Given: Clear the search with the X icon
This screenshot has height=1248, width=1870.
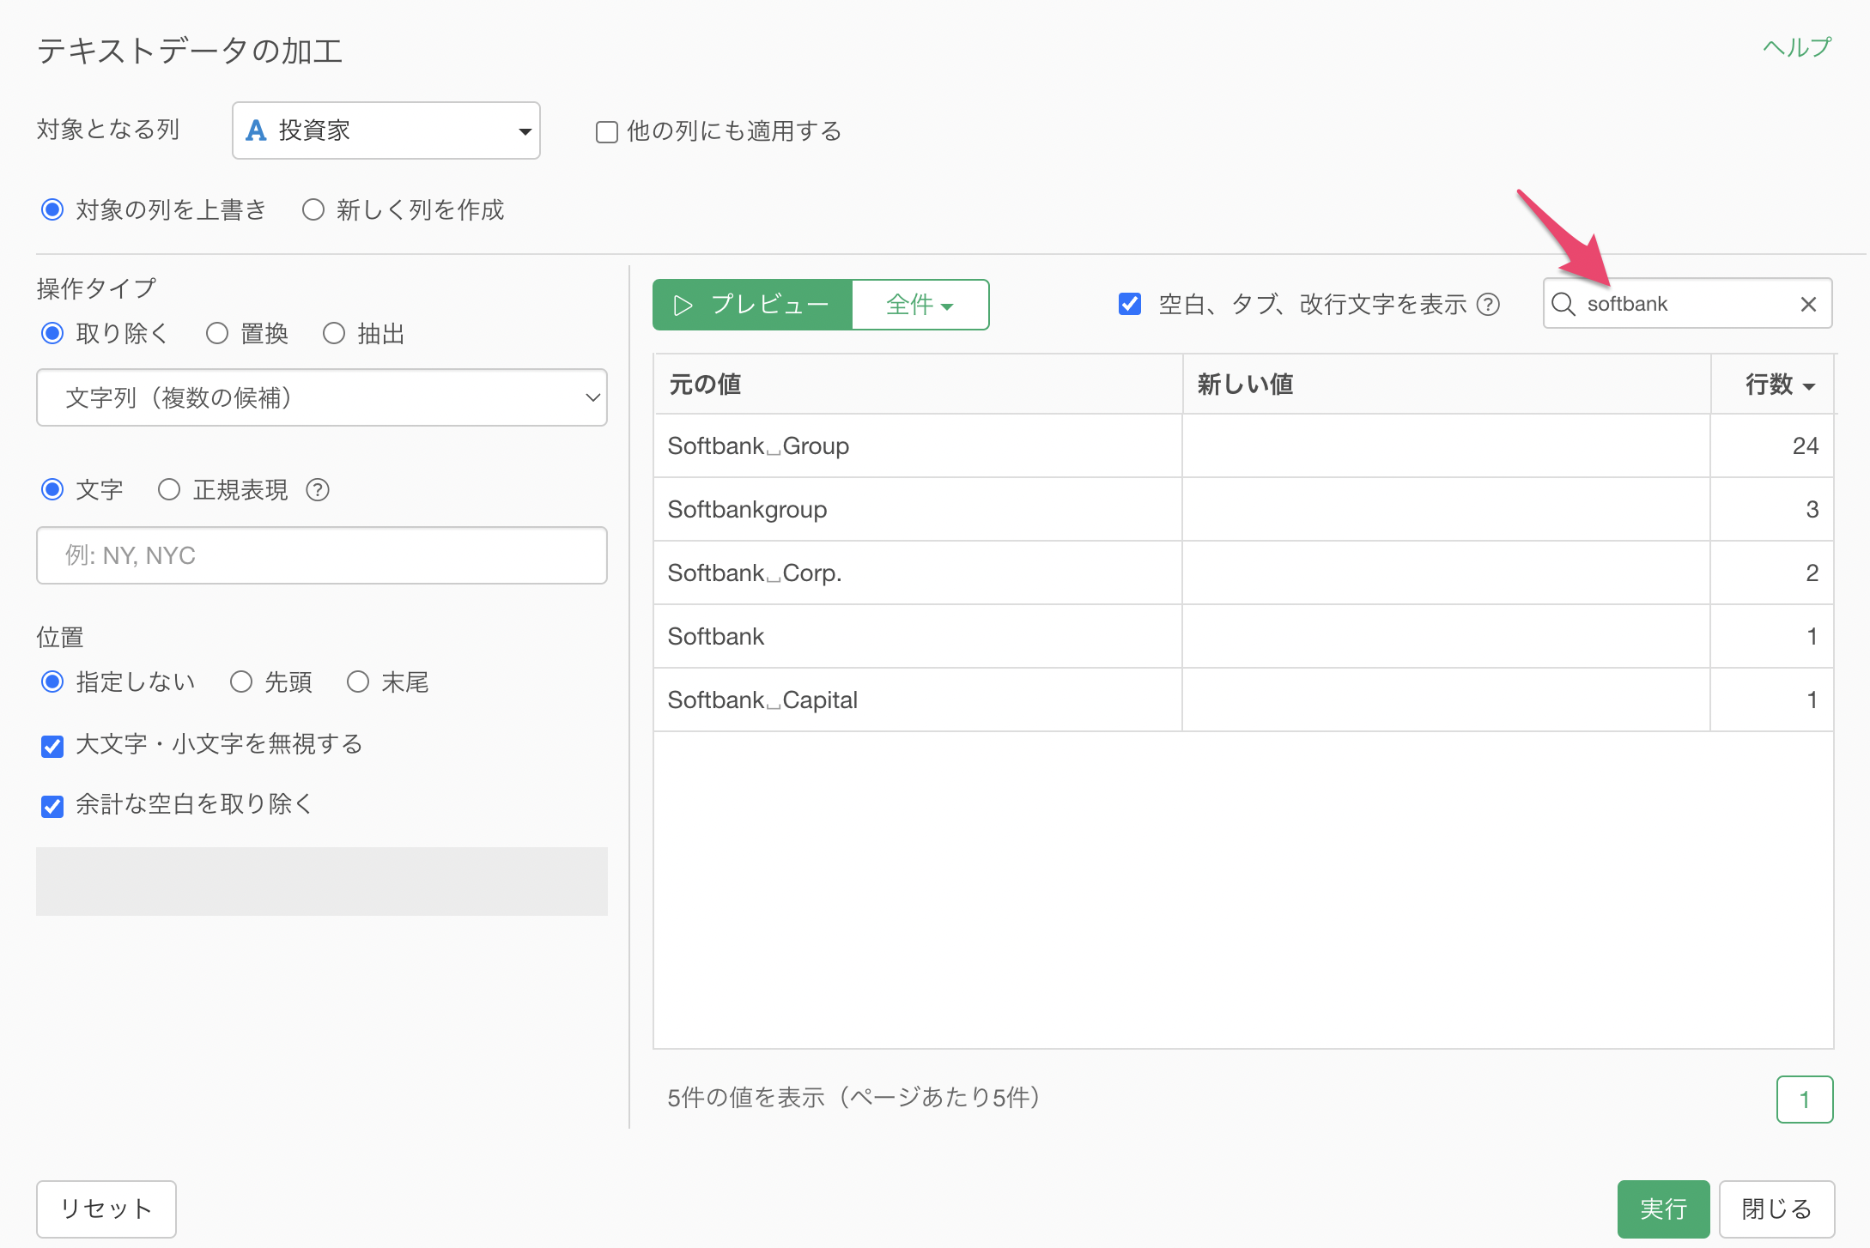Looking at the screenshot, I should 1808,304.
